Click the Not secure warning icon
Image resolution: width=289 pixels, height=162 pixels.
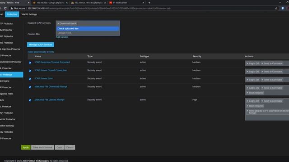click(12, 8)
